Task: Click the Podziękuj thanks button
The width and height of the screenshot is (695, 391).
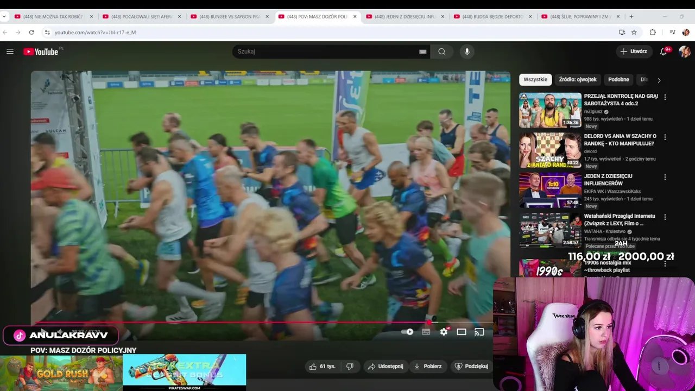Action: tap(471, 367)
